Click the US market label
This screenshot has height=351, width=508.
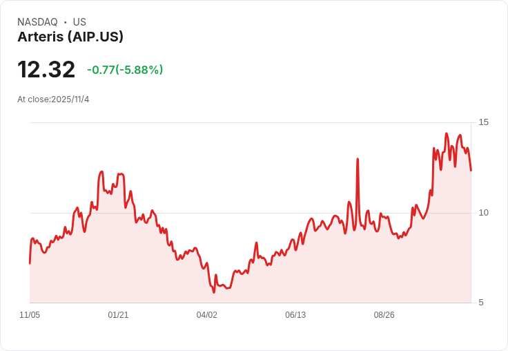(x=79, y=22)
